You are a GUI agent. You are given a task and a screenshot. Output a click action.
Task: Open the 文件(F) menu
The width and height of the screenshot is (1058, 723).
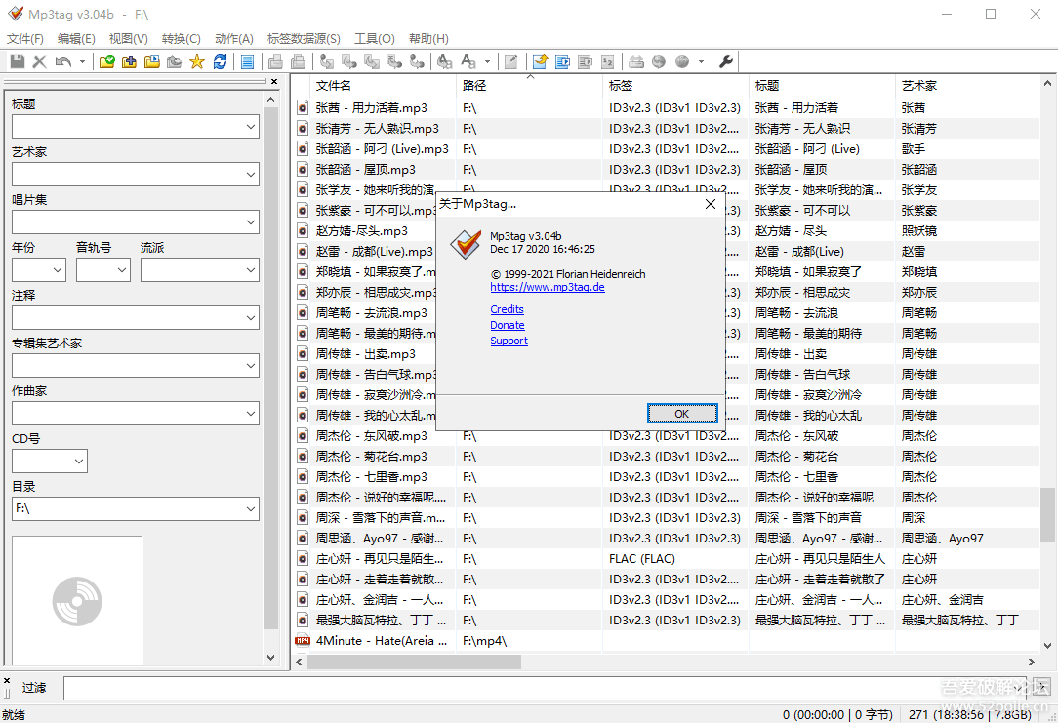25,38
